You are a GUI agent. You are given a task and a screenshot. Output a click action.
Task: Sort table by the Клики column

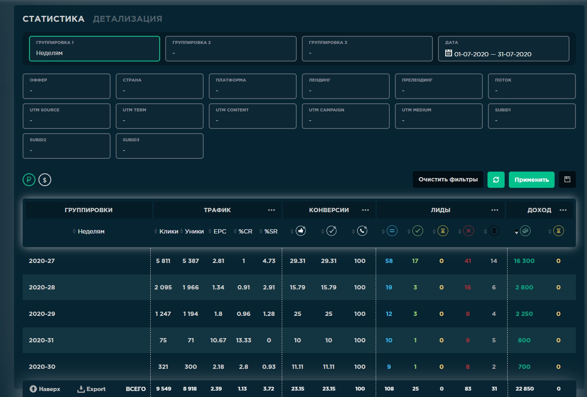tap(168, 231)
